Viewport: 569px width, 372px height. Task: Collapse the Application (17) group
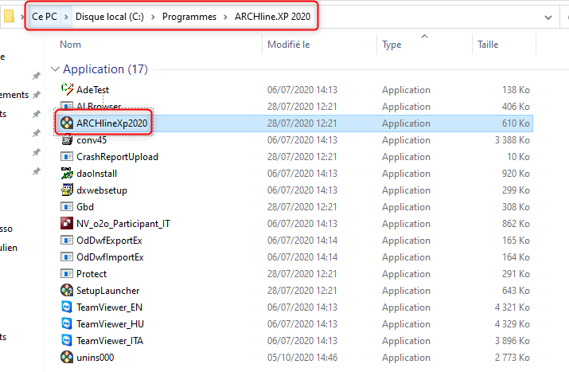click(55, 69)
